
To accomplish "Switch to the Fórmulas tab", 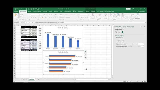I will pyautogui.click(x=45, y=11).
